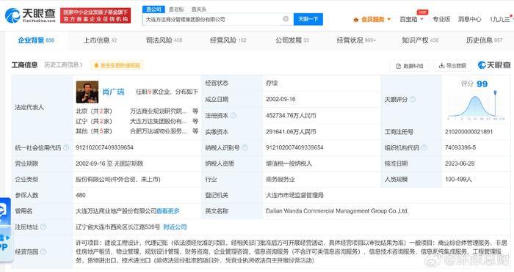514x272 pixels.
Task: Open 消息中心 in the top navigation
Action: pyautogui.click(x=469, y=19)
